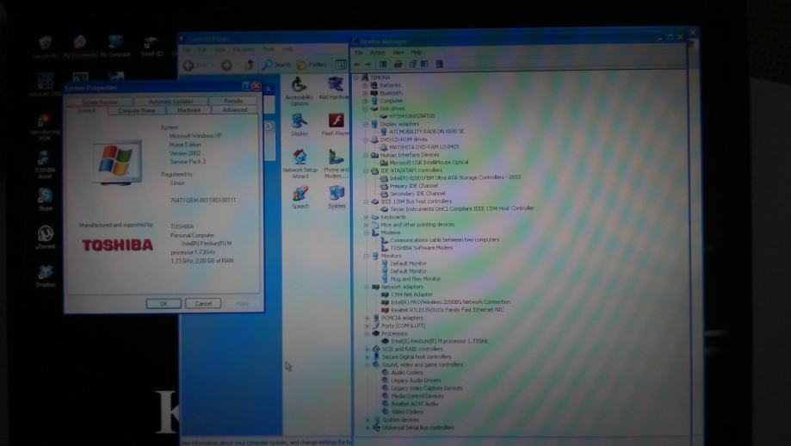
Task: Click Views icon in Control Panel toolbar
Action: (341, 65)
